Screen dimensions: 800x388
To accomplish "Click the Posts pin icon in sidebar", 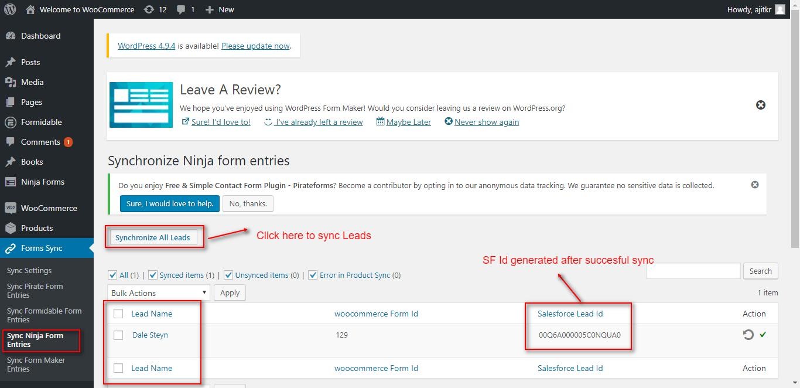I will (11, 62).
